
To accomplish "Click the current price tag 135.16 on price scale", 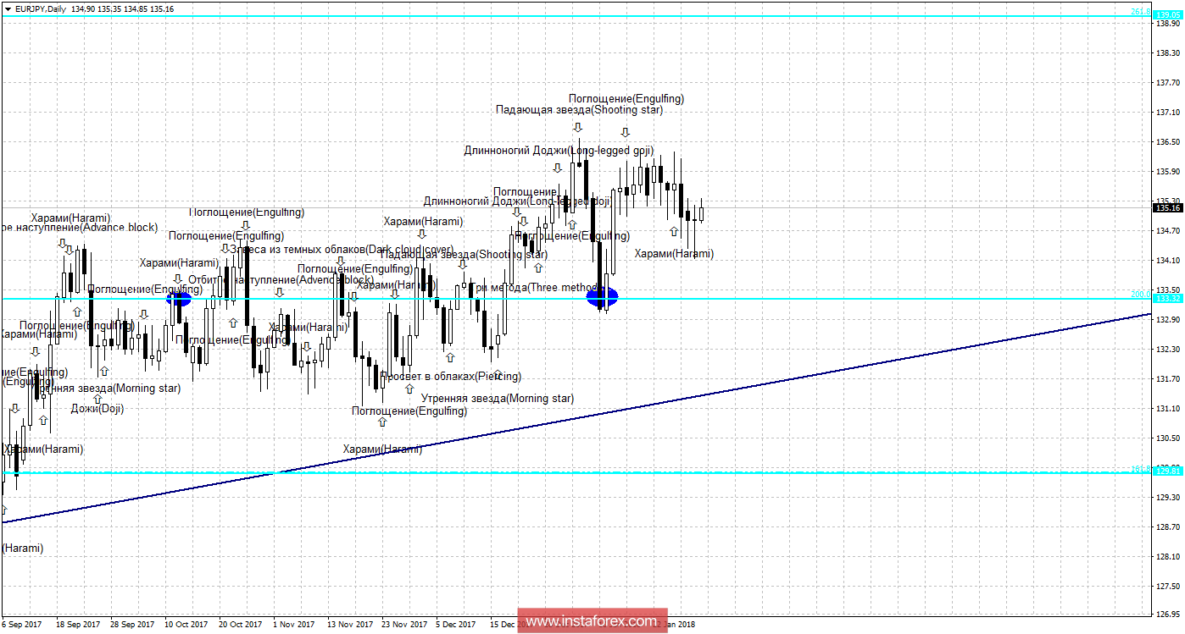I will (x=1169, y=207).
